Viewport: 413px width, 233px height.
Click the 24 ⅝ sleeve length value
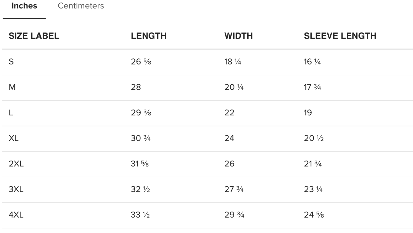[314, 215]
